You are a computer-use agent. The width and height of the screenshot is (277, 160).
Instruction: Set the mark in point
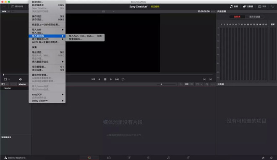pos(204,79)
